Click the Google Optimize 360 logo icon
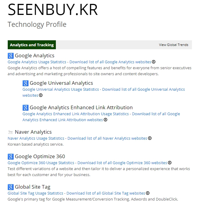Image resolution: width=197 pixels, height=208 pixels. click(x=11, y=156)
